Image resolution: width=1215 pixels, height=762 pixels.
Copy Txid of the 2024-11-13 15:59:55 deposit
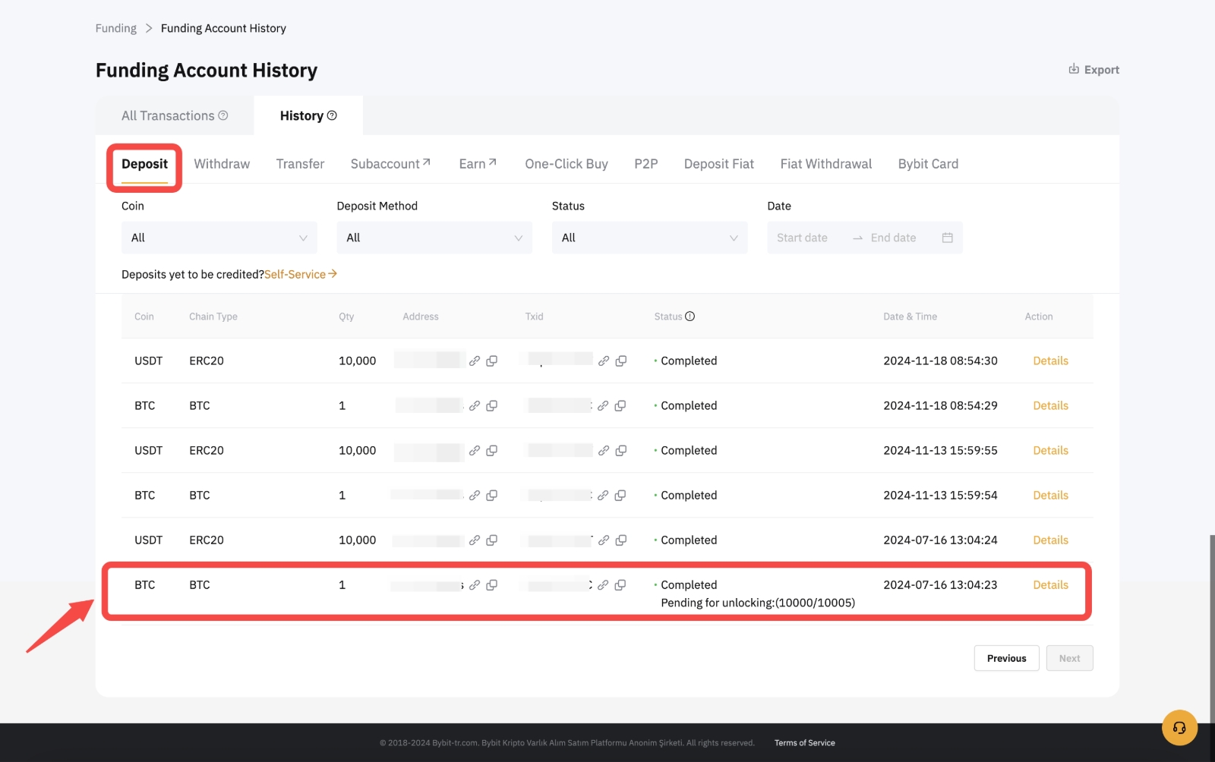point(621,451)
